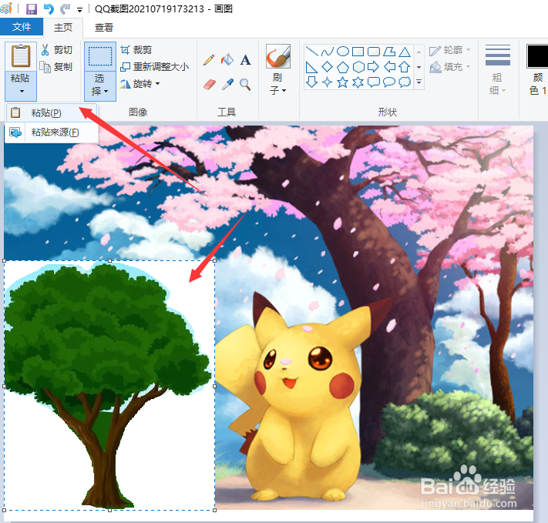548x523 pixels.
Task: Pick the diamond shape
Action: [327, 67]
